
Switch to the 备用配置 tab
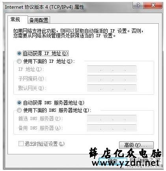(39, 20)
